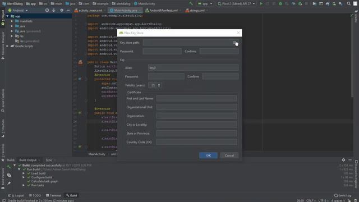
Task: Select the Organizational Unit field
Action: [x=197, y=107]
